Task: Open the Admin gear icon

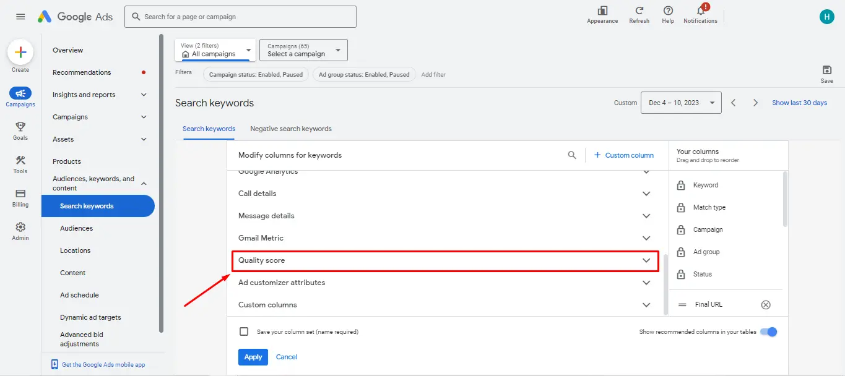Action: point(20,227)
